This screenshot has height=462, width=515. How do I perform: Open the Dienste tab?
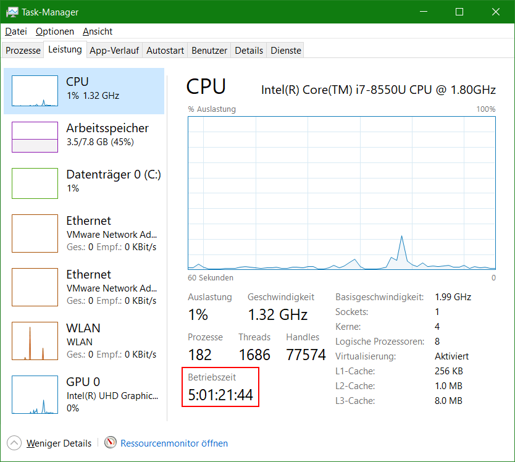coord(285,50)
